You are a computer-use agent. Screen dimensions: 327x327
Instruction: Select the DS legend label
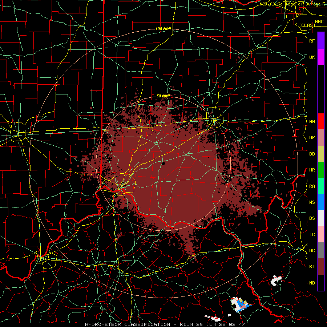tap(312, 218)
